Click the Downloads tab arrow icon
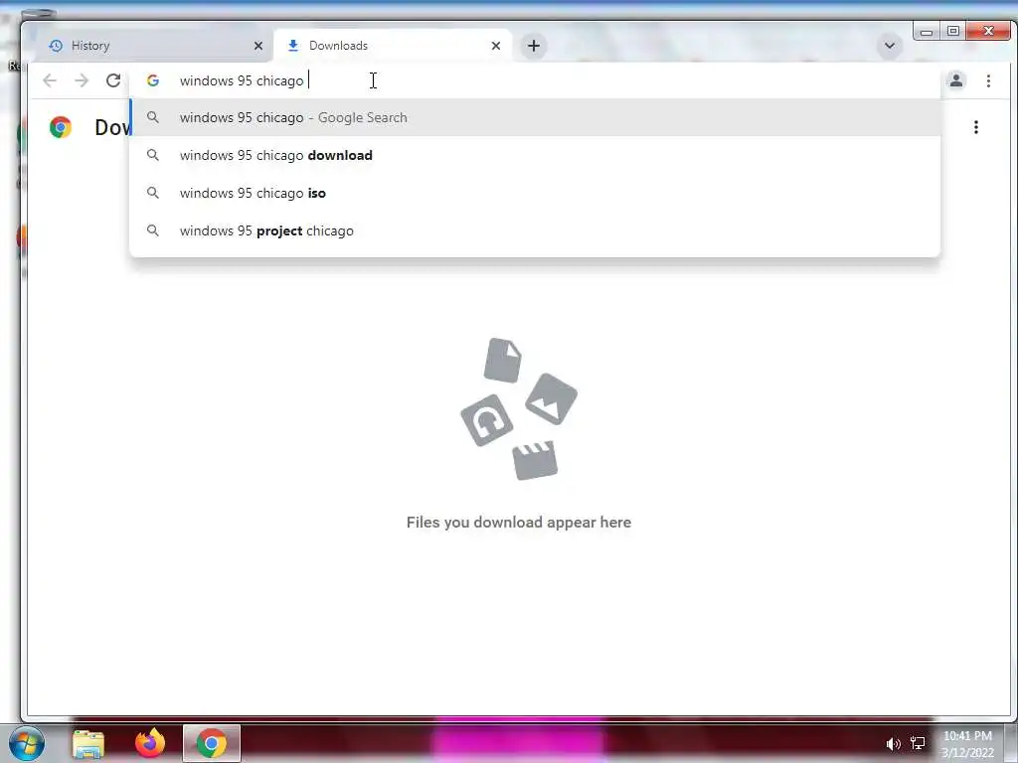The height and width of the screenshot is (763, 1018). [293, 46]
